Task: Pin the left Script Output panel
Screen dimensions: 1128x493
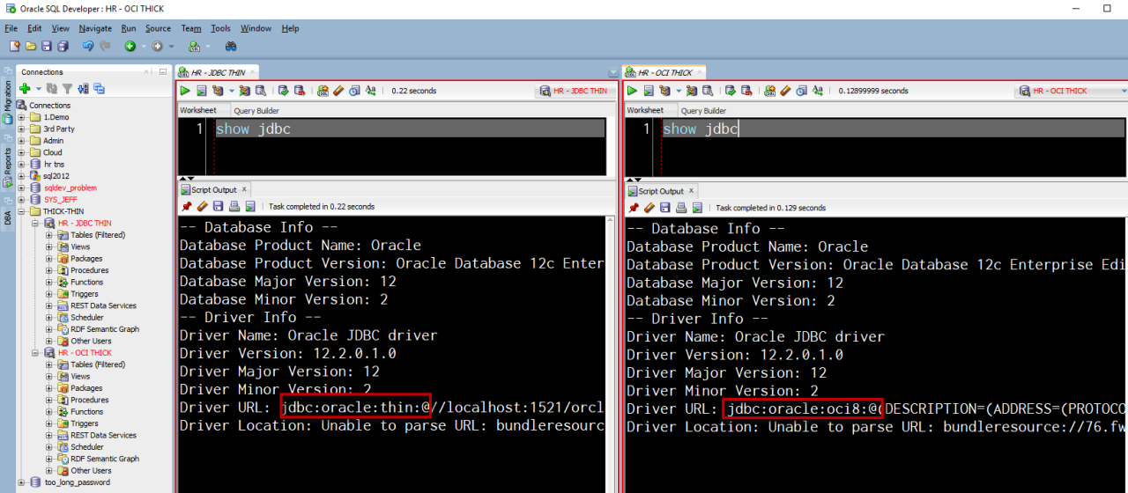Action: pyautogui.click(x=186, y=207)
